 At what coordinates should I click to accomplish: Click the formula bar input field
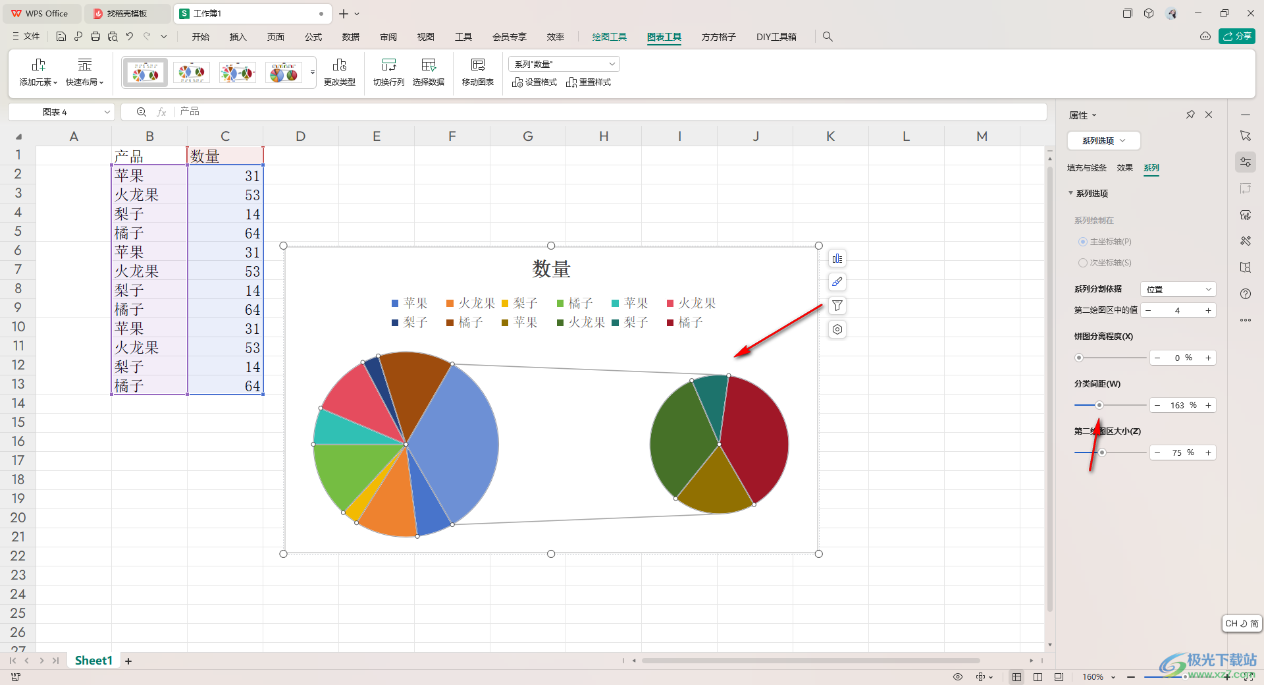pyautogui.click(x=609, y=112)
